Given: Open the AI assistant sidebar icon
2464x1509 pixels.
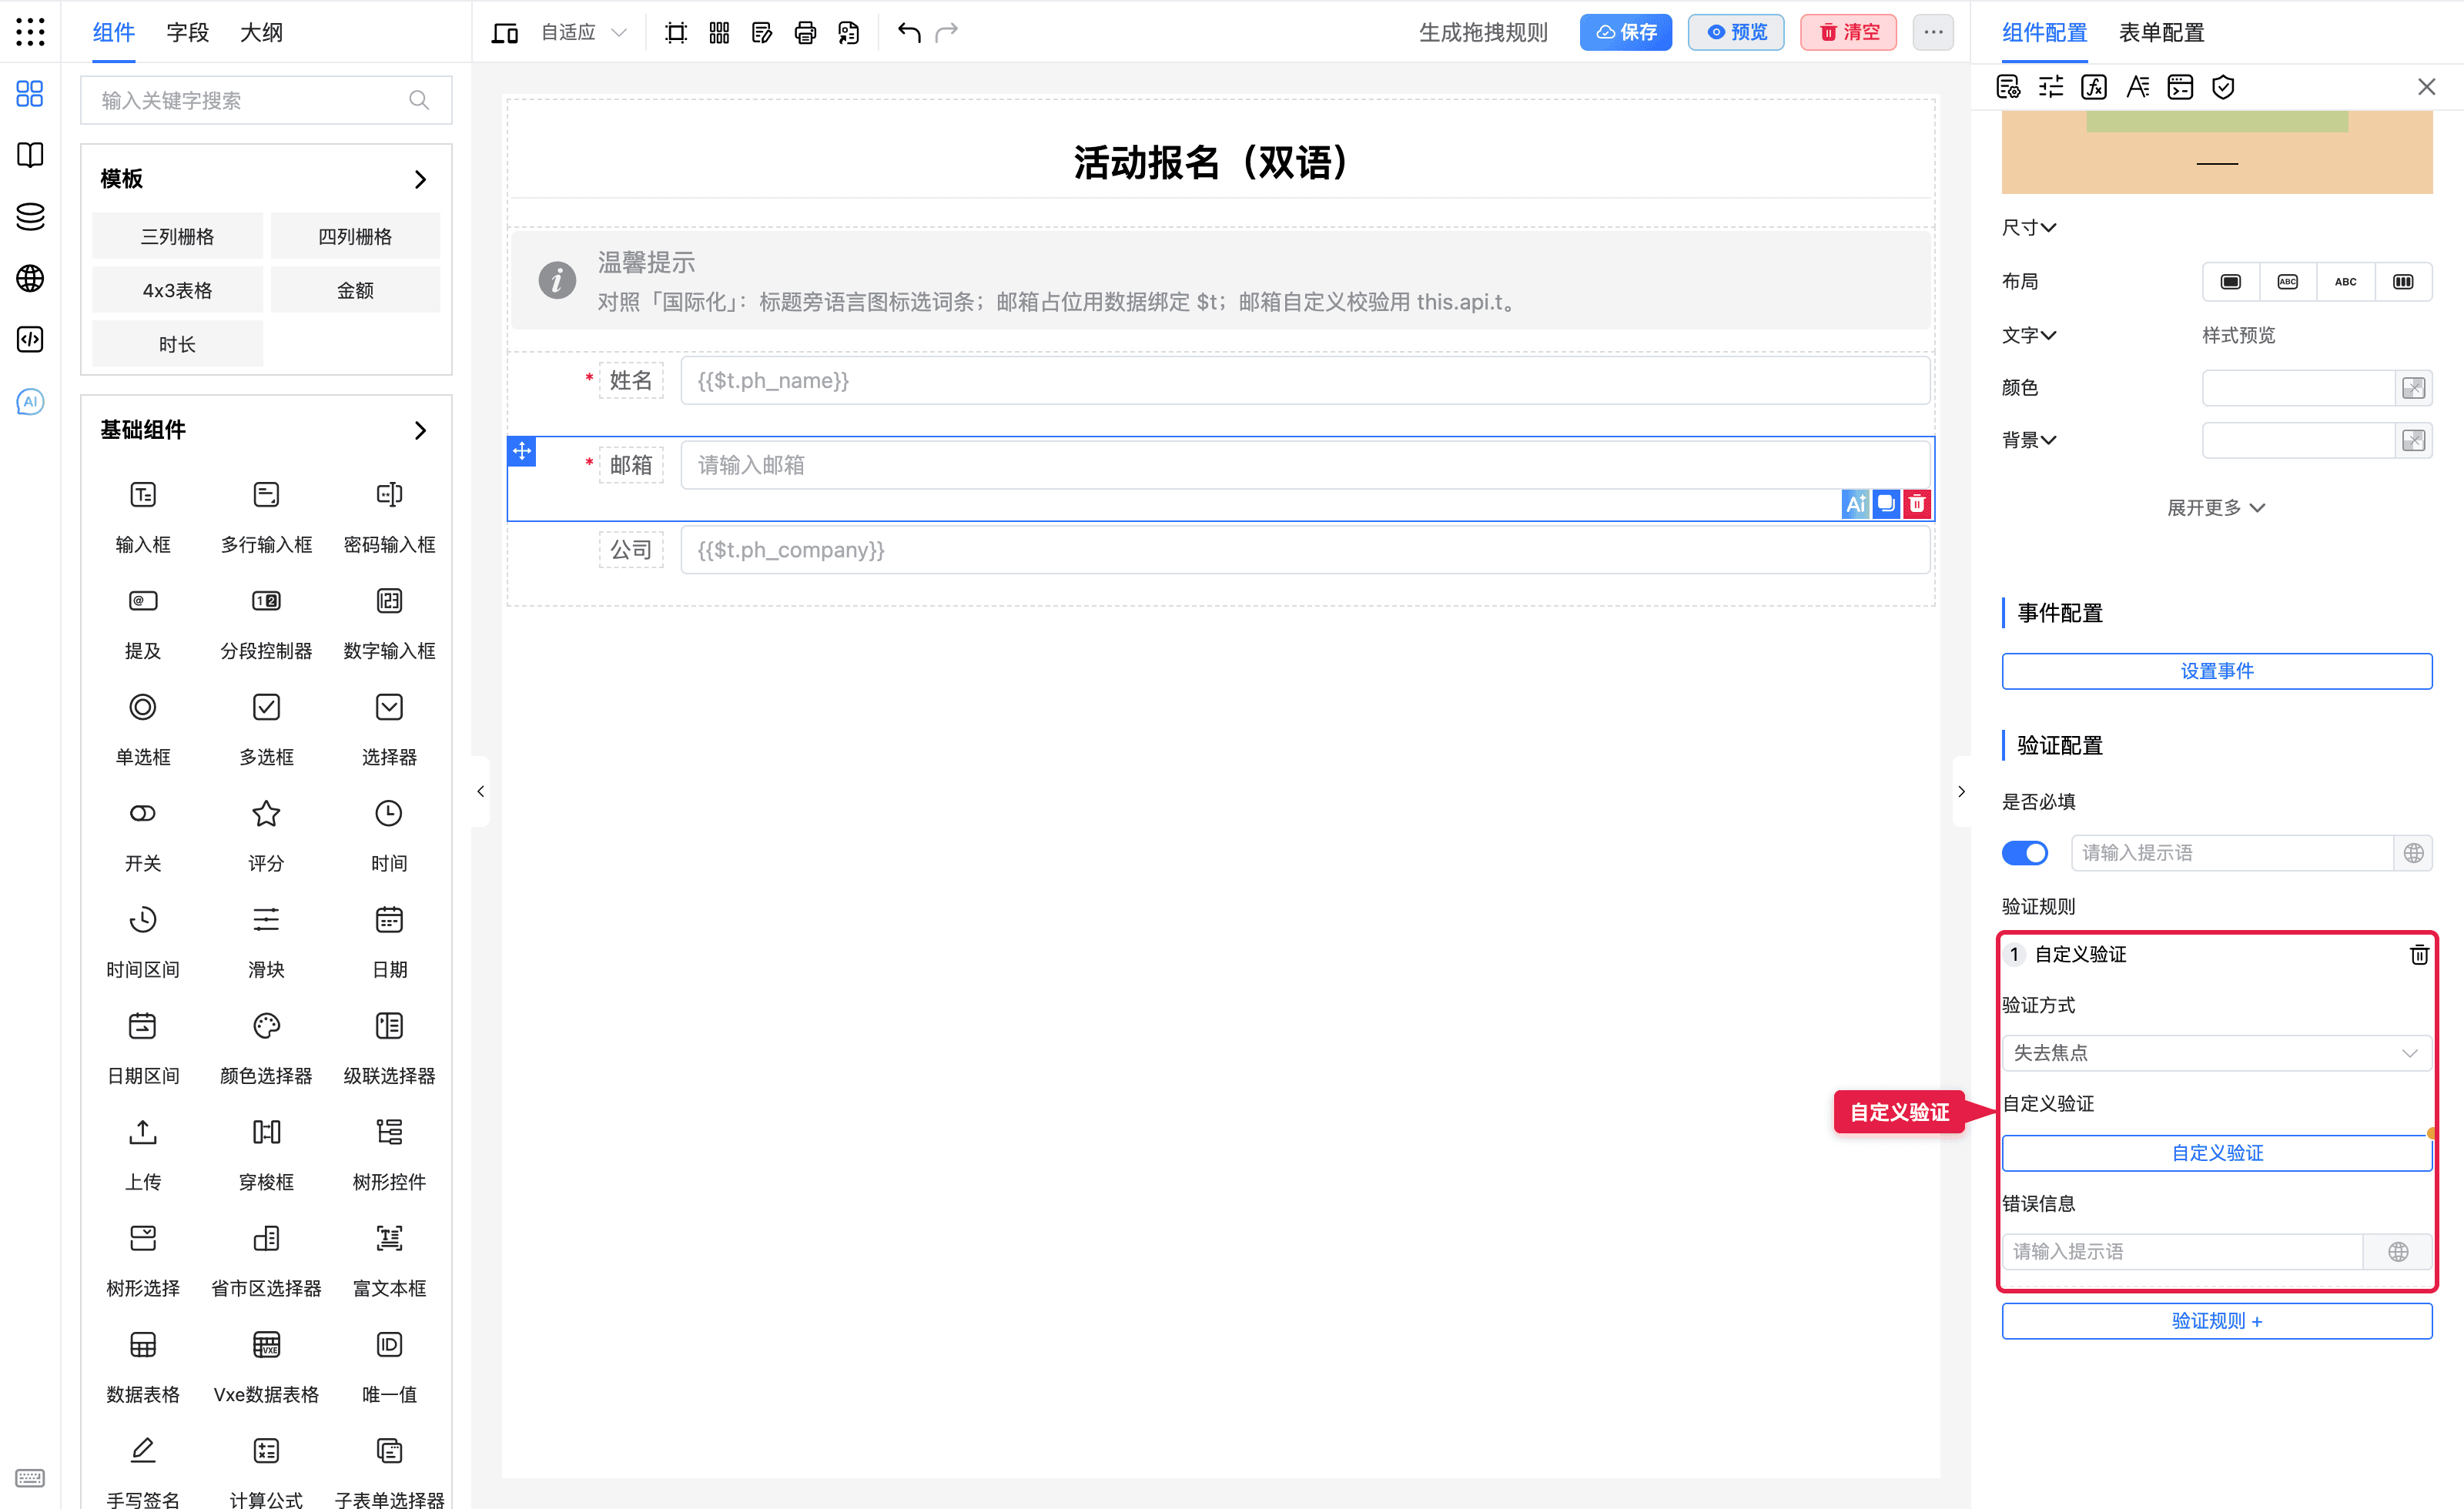Looking at the screenshot, I should tap(30, 401).
